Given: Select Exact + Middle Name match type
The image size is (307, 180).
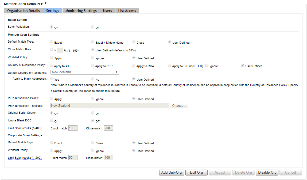Looking at the screenshot, I should 93,42.
